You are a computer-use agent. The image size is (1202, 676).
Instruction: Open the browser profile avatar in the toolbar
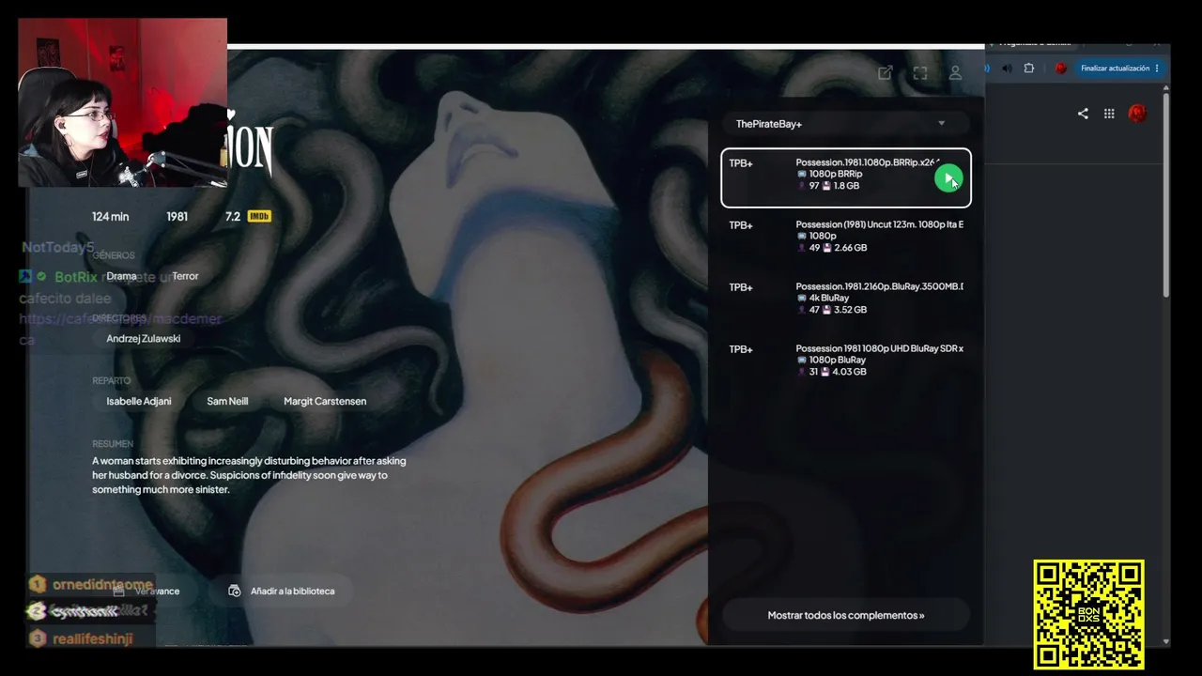pyautogui.click(x=1060, y=69)
